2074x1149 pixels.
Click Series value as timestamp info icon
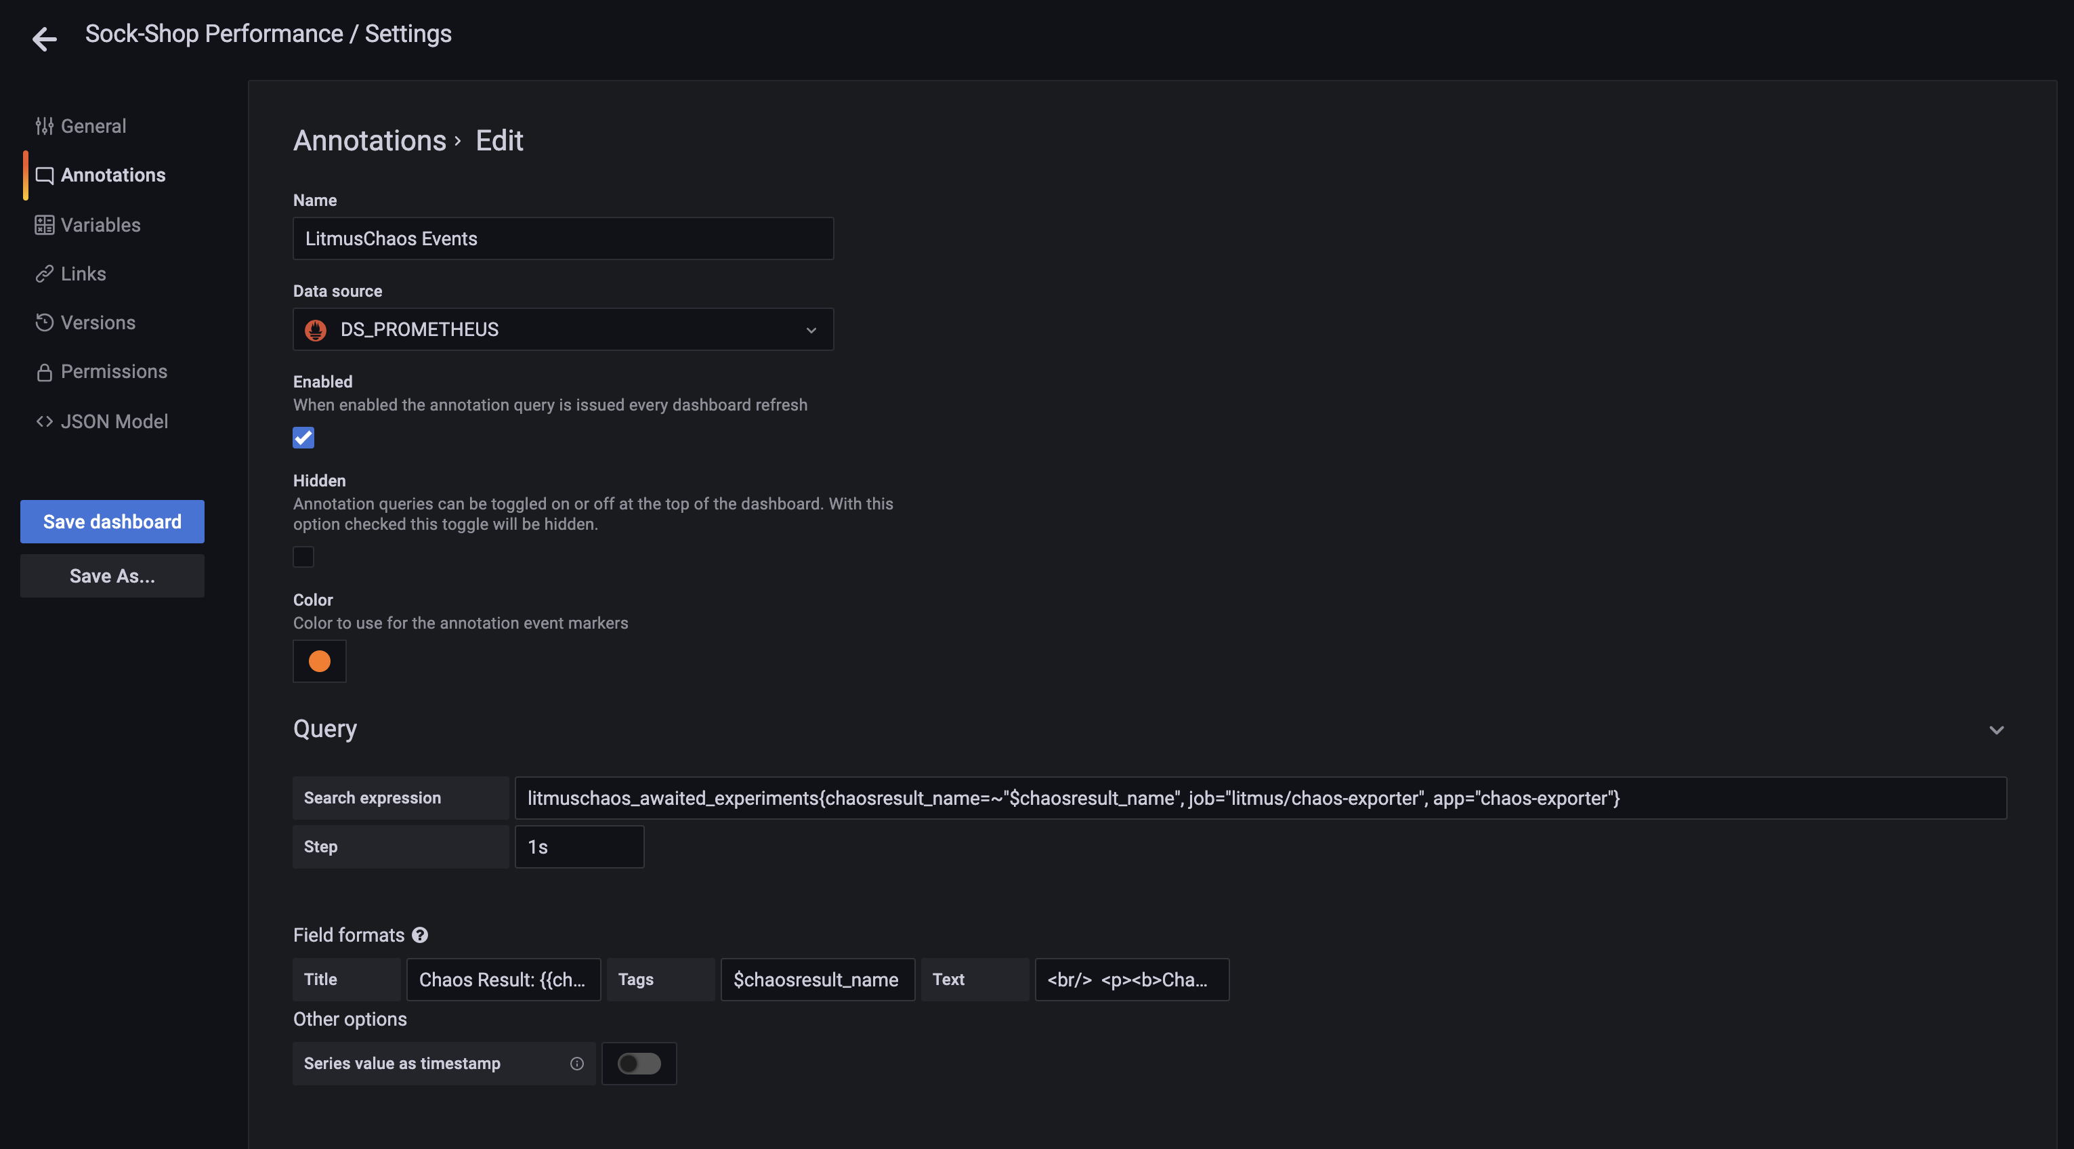[576, 1064]
